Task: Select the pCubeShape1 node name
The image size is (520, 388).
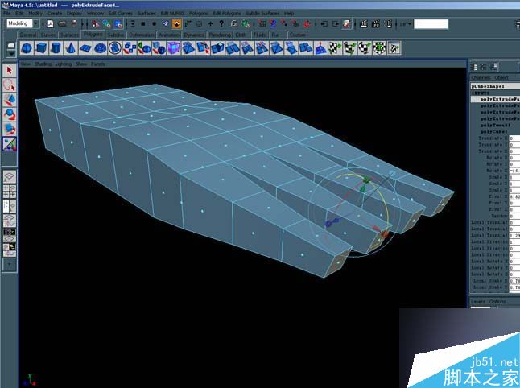Action: [488, 86]
